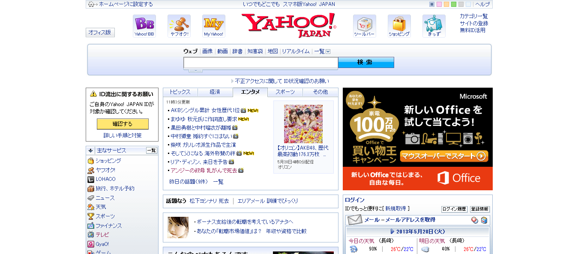578x254 pixels.
Task: Switch the search to 画像
Action: [x=207, y=51]
